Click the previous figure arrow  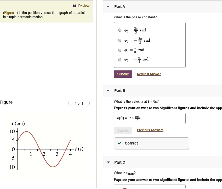(x=69, y=103)
